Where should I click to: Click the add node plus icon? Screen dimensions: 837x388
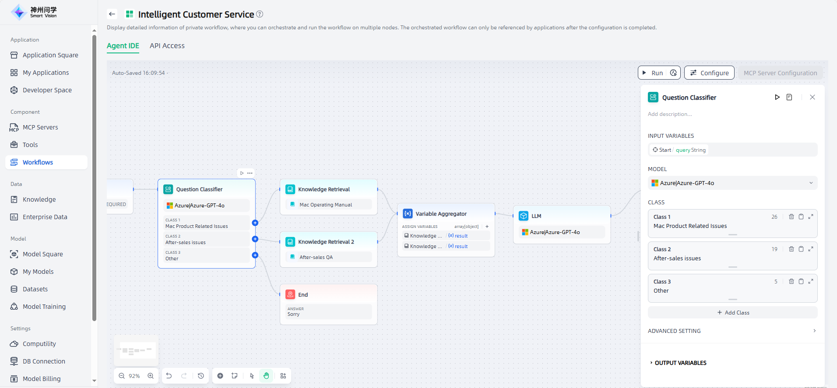[x=220, y=376]
